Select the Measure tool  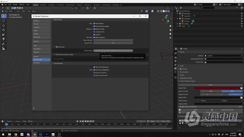4,49
